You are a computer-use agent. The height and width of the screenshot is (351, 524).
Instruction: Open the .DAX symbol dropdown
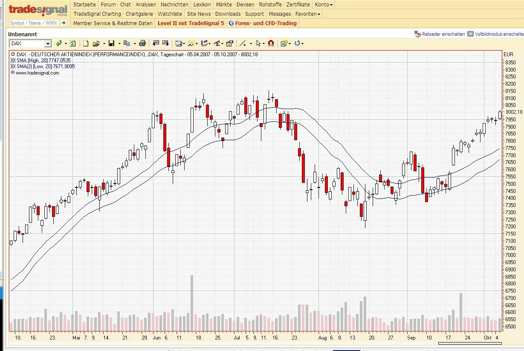(48, 43)
